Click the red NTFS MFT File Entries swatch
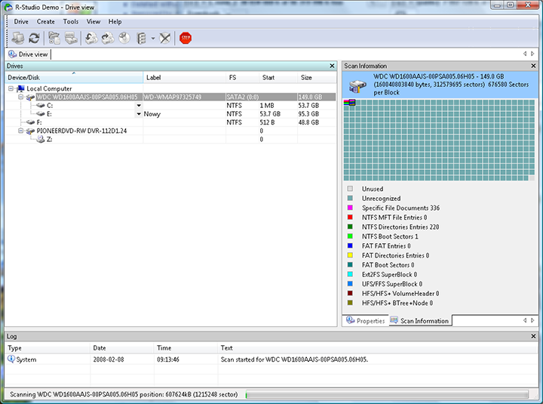The height and width of the screenshot is (404, 543). [350, 217]
